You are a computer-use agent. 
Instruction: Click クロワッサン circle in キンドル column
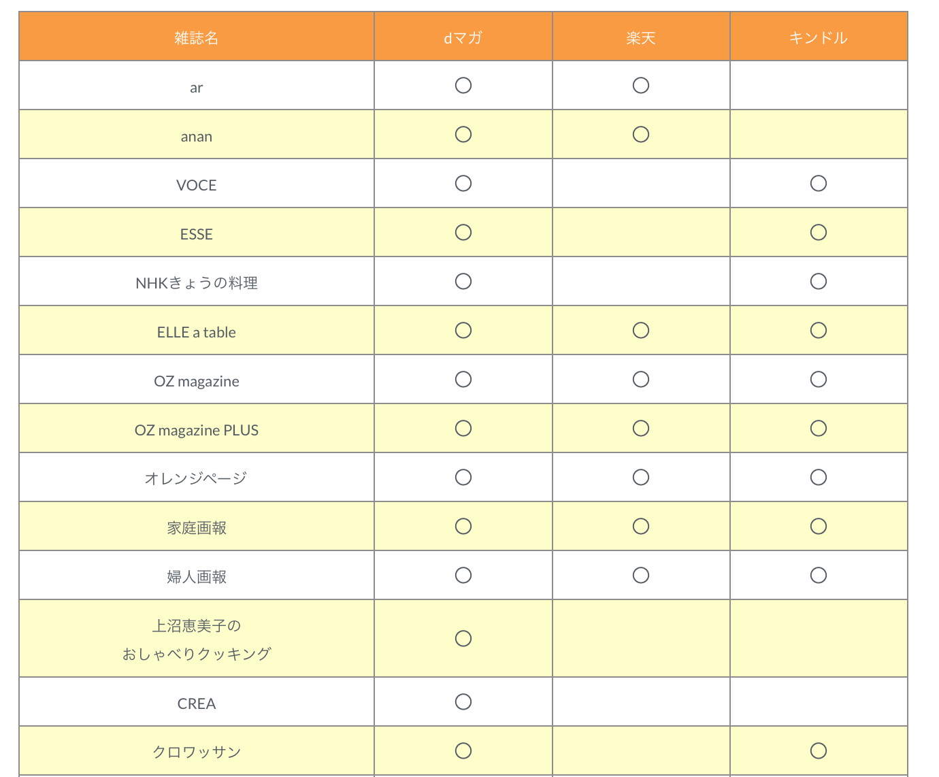[819, 750]
